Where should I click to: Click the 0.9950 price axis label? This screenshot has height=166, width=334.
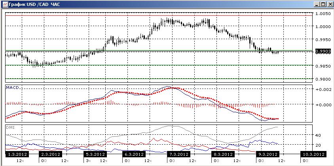(x=323, y=40)
